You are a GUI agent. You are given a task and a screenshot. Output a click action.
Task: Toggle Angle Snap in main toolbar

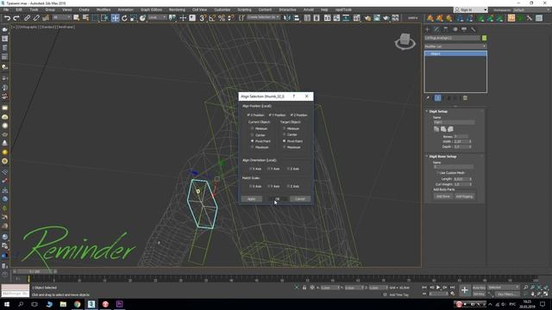click(212, 18)
